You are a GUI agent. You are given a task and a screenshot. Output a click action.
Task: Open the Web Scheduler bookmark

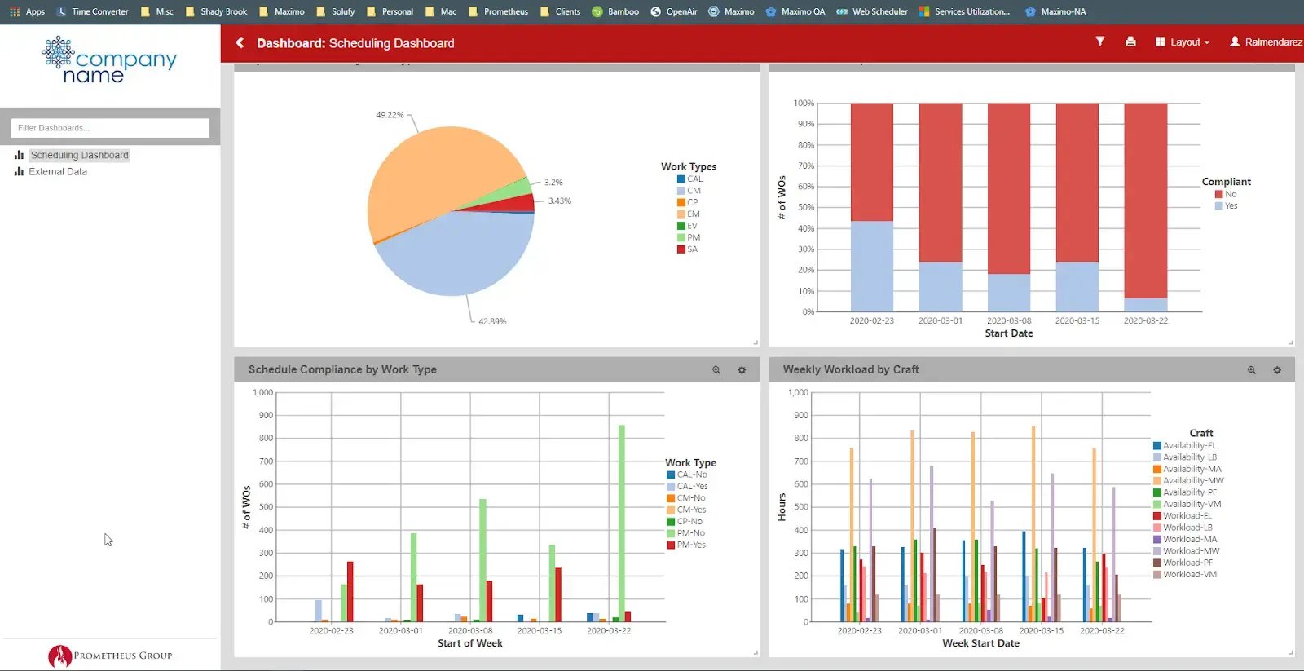(x=872, y=11)
